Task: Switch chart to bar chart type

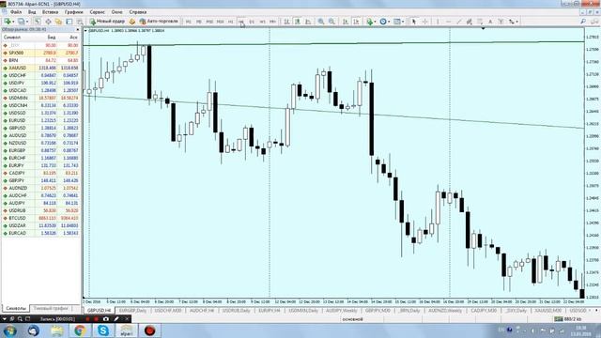Action: pos(286,22)
